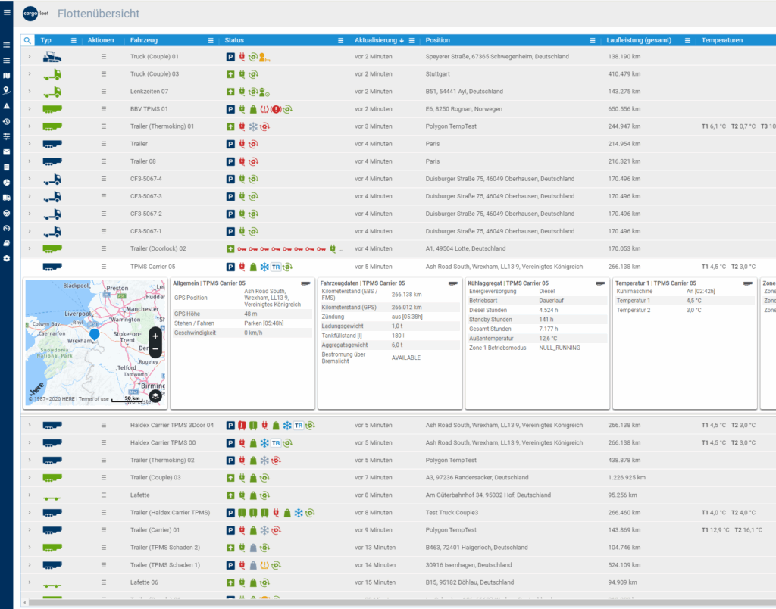Click the history clock icon in the sidebar
Screen dimensions: 776x609
click(7, 121)
